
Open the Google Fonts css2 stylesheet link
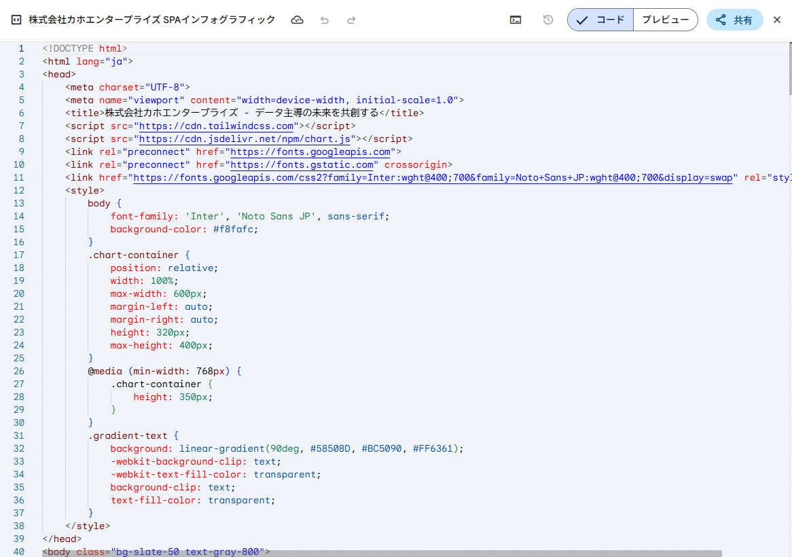(x=433, y=177)
